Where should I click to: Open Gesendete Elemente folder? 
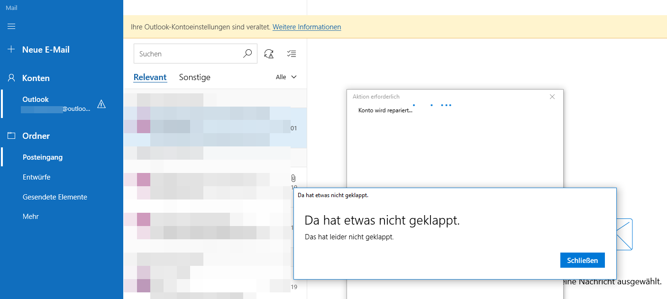(55, 197)
